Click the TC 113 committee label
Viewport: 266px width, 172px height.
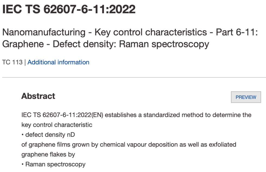[12, 62]
